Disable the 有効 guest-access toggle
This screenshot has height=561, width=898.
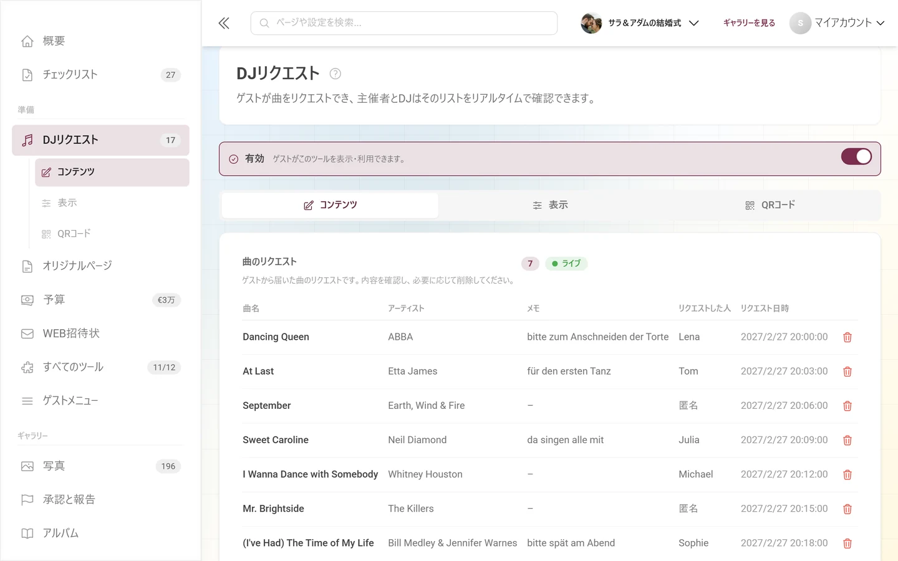(x=856, y=156)
